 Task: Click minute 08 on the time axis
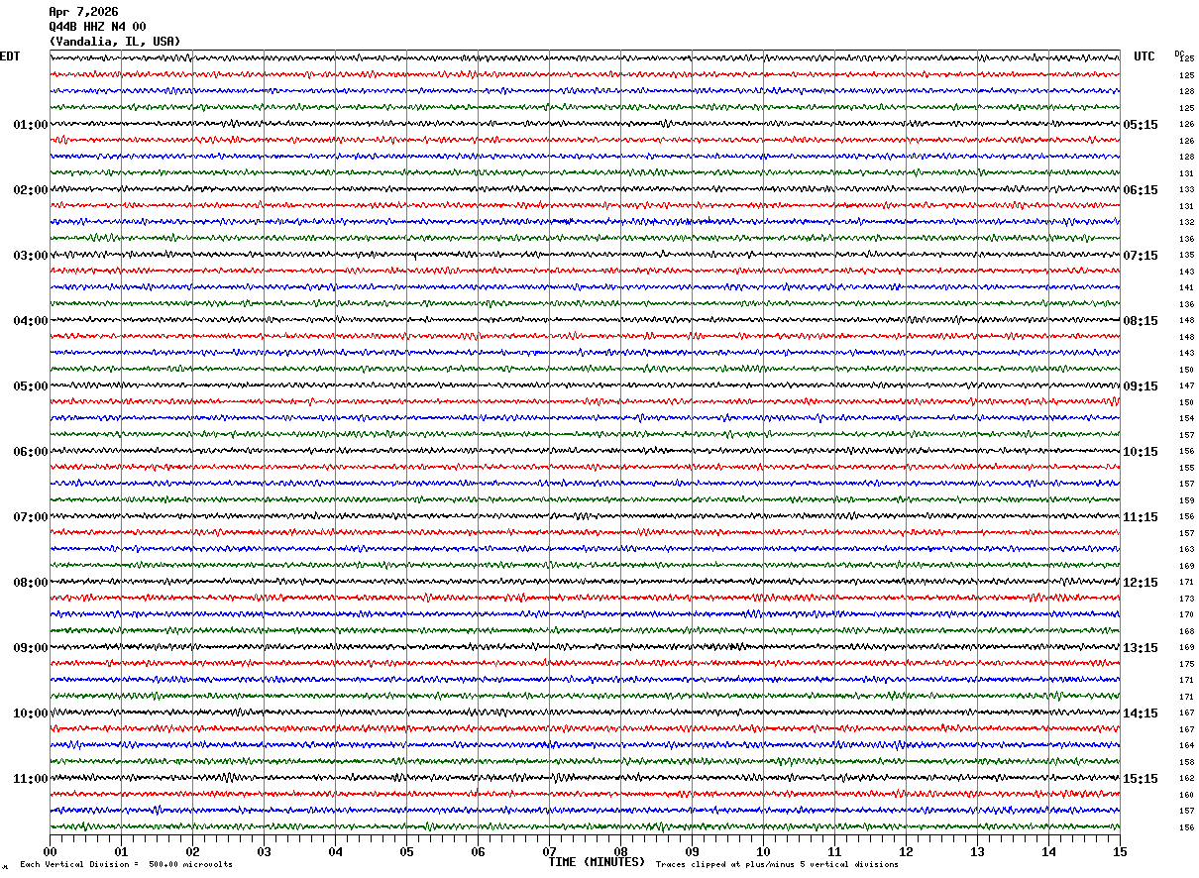click(620, 851)
